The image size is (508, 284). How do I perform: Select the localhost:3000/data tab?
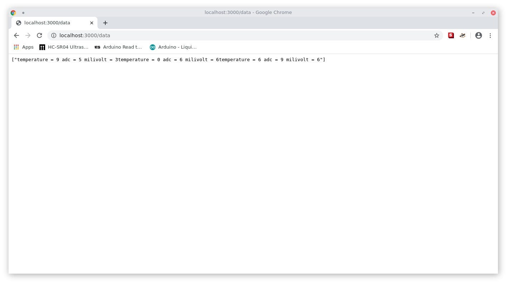pyautogui.click(x=50, y=23)
